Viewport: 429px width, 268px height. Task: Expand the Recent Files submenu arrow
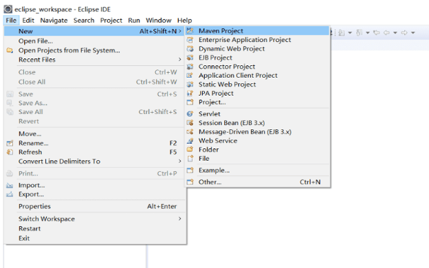pos(179,59)
